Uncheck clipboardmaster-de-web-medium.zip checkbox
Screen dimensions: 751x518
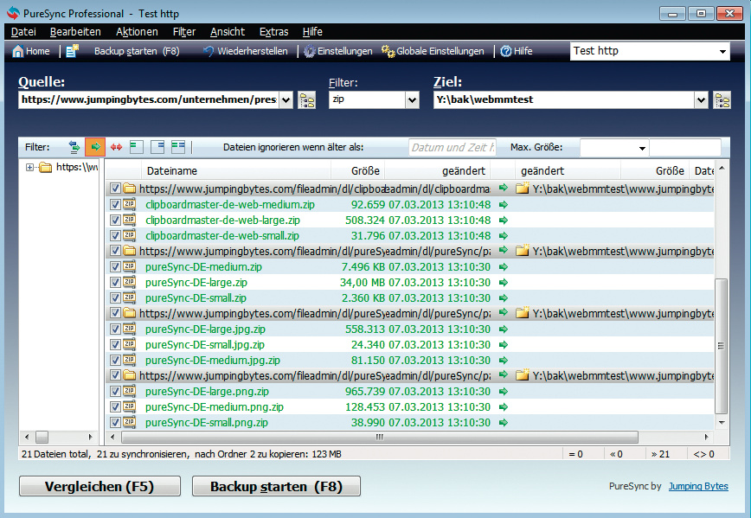tap(116, 205)
